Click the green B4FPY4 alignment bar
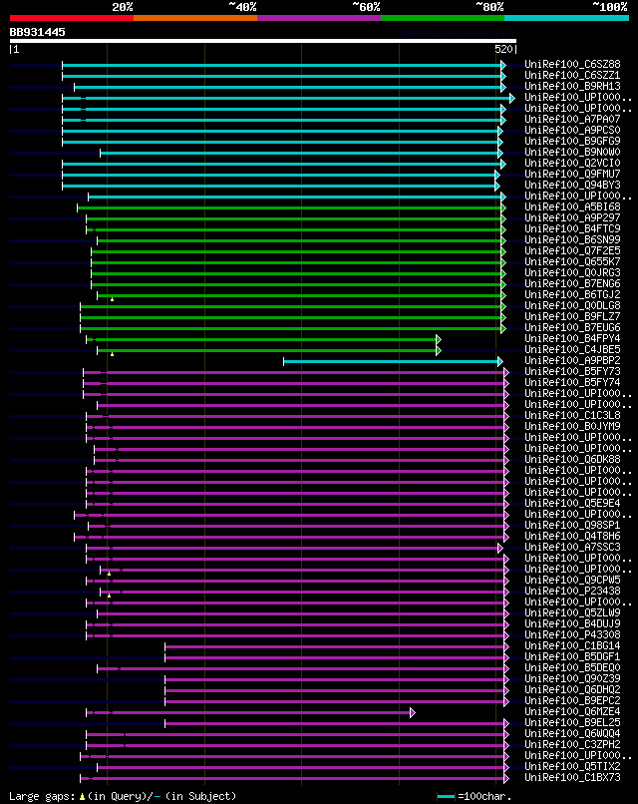638x804 pixels. 261,339
